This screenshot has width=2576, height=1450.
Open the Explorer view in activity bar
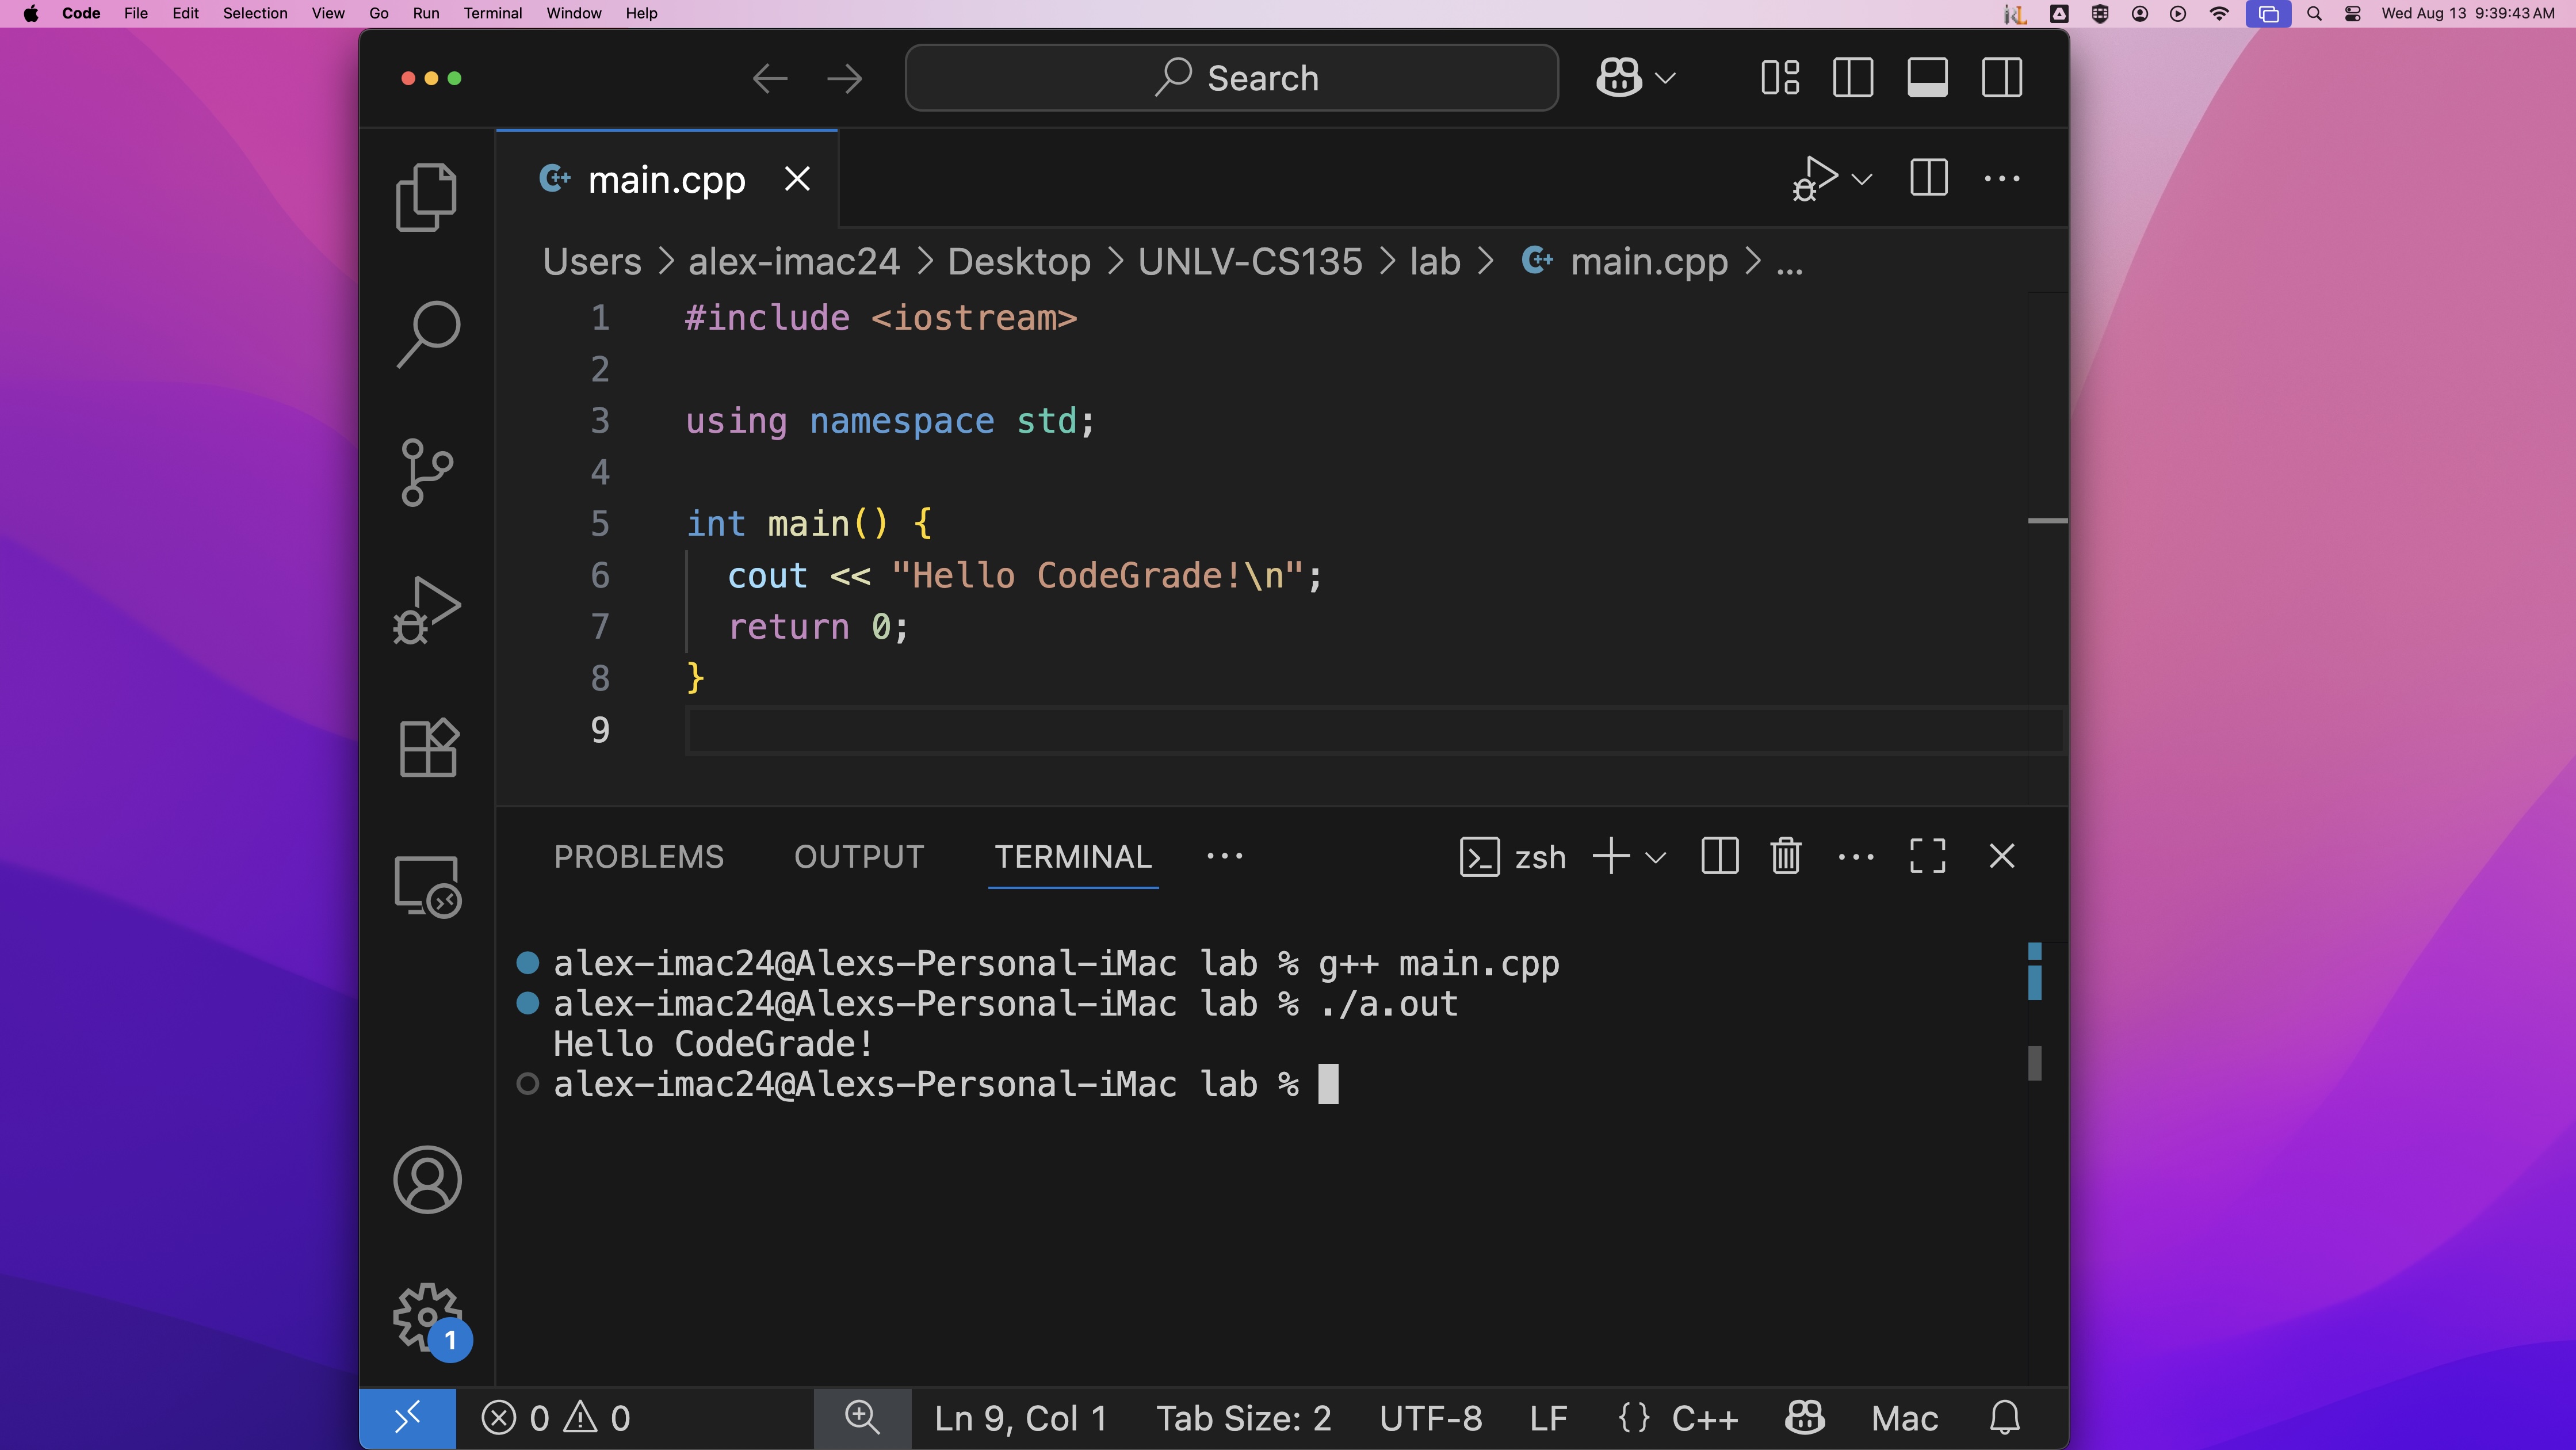427,197
